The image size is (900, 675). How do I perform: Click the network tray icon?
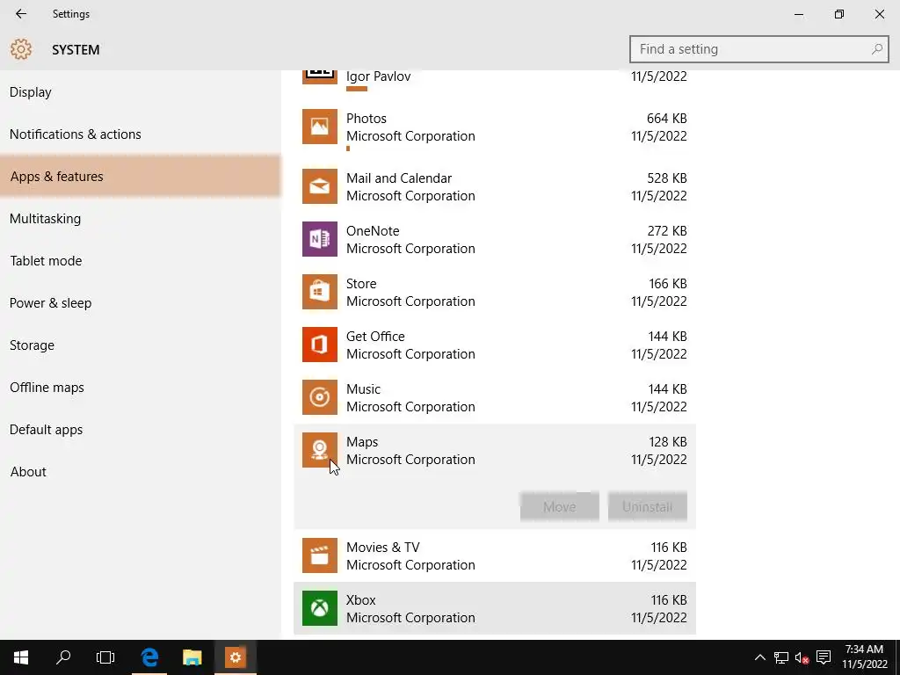(x=781, y=657)
